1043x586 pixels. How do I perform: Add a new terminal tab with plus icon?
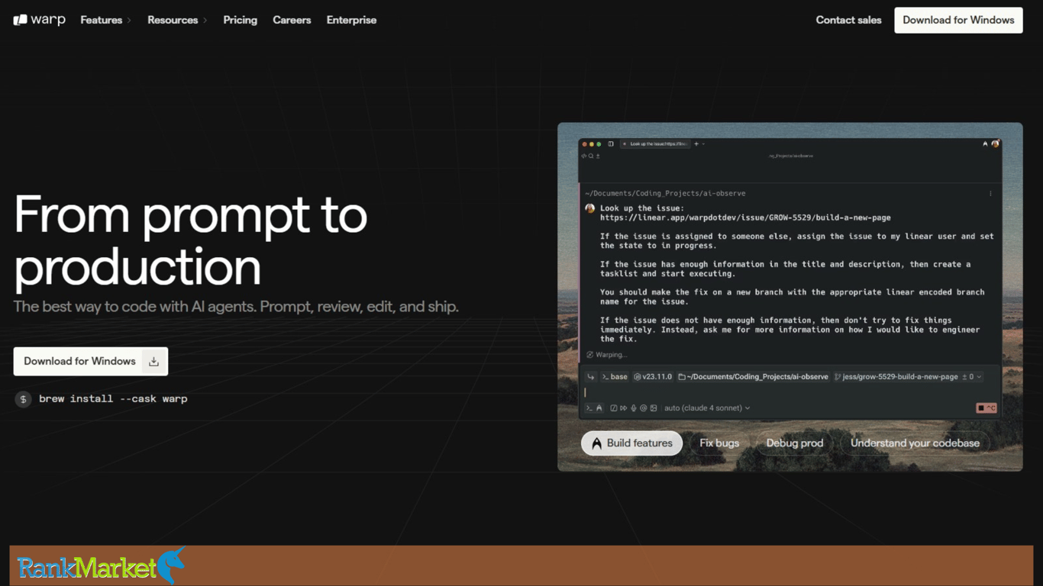point(696,143)
